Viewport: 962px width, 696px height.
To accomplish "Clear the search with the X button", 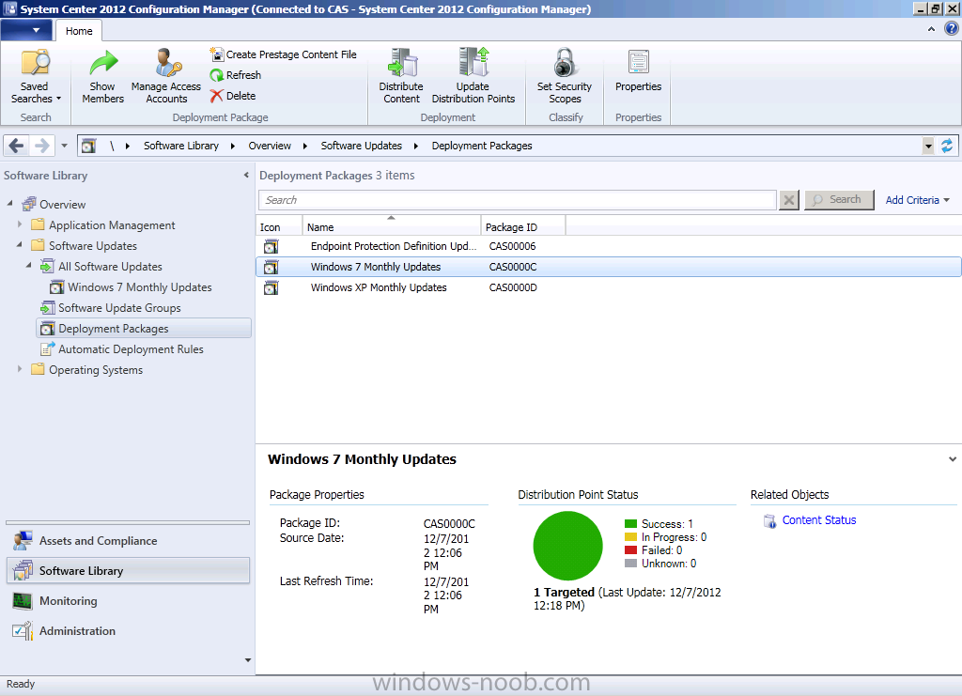I will [789, 200].
